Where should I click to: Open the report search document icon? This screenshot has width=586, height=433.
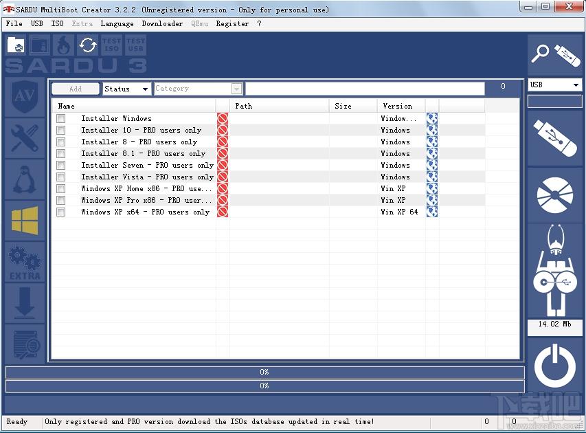pyautogui.click(x=25, y=344)
